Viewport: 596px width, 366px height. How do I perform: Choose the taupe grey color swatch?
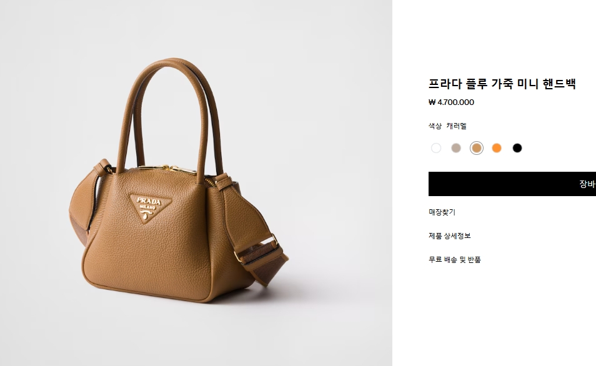click(456, 148)
